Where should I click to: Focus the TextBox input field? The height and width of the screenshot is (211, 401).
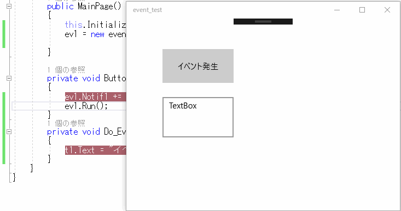pos(198,117)
